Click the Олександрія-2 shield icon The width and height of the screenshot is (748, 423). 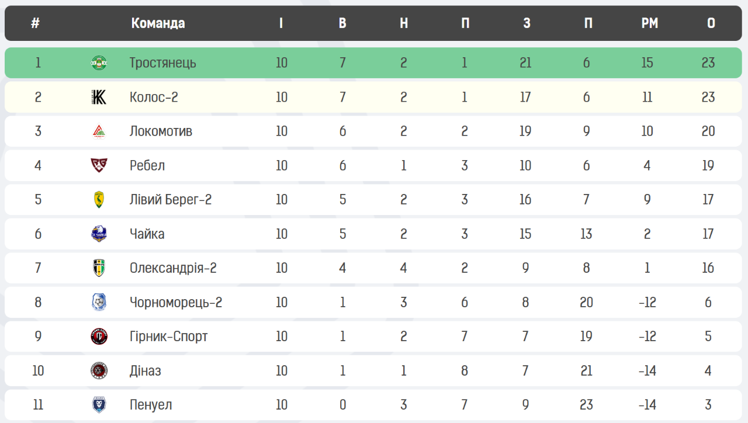click(99, 268)
